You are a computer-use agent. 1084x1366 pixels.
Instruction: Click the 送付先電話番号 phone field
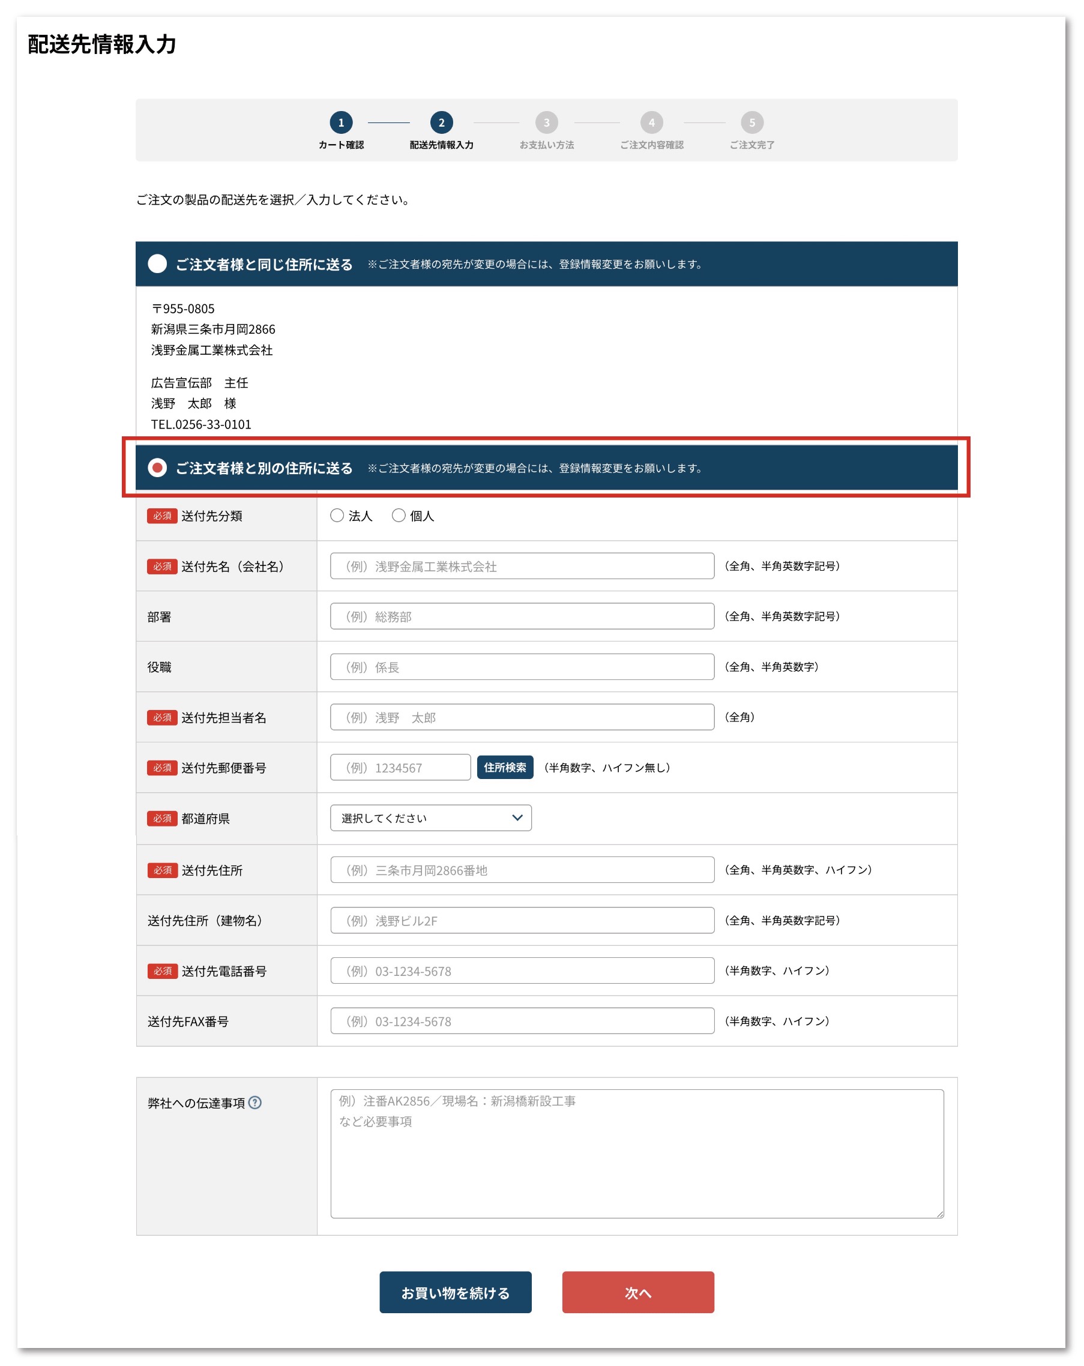coord(522,970)
